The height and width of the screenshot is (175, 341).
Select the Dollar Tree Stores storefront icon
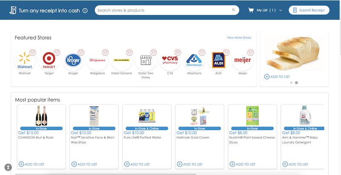146,60
